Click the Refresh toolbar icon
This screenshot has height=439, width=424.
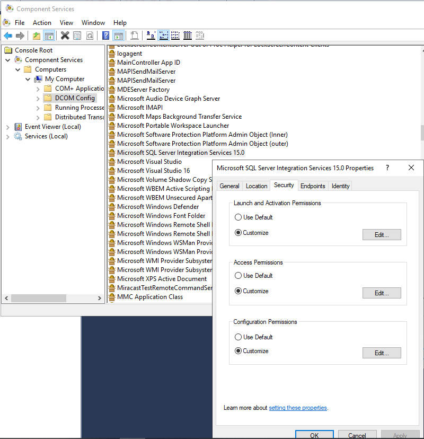(90, 36)
